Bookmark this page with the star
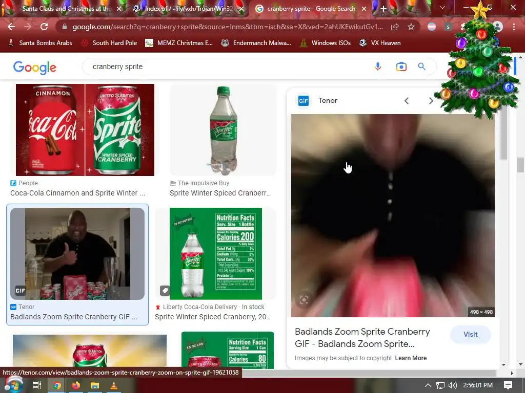Viewport: 525px width, 393px height. click(x=411, y=27)
